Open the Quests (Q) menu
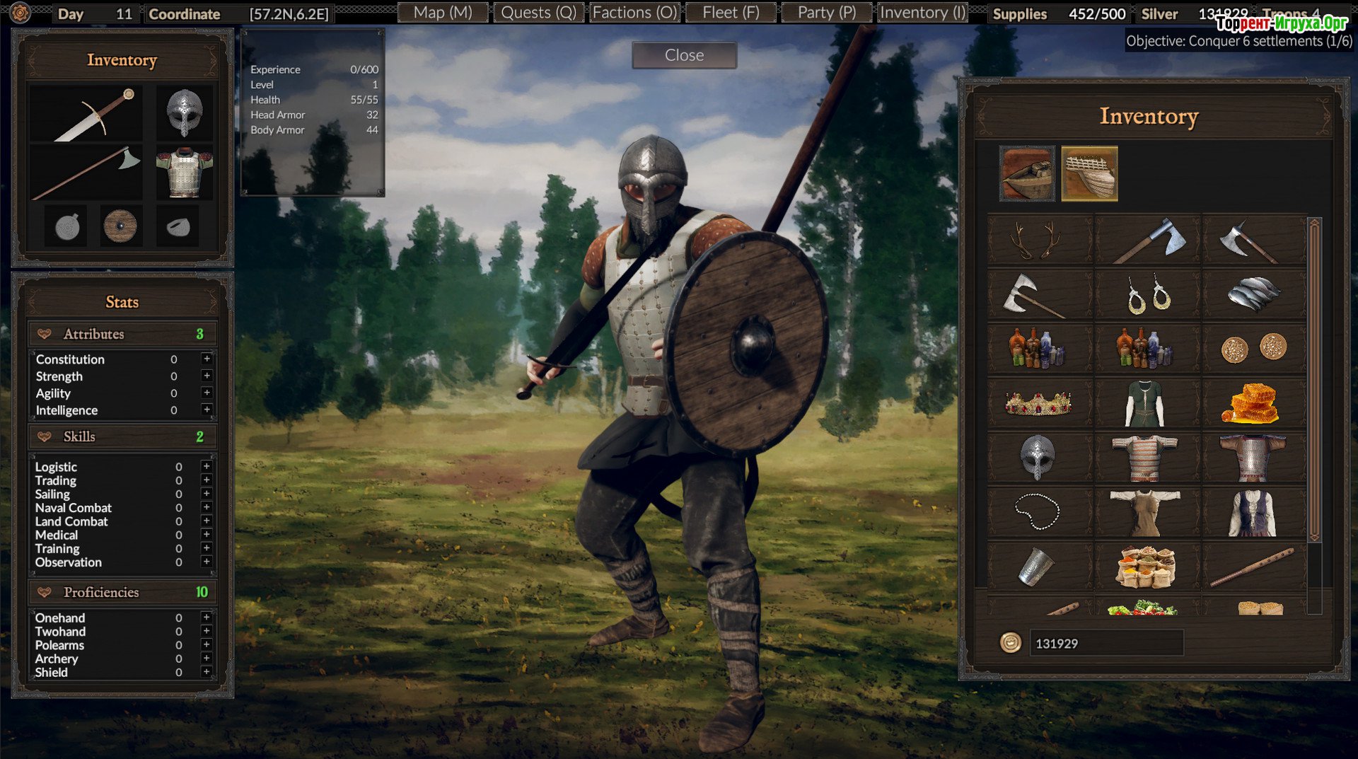1358x759 pixels. point(538,13)
